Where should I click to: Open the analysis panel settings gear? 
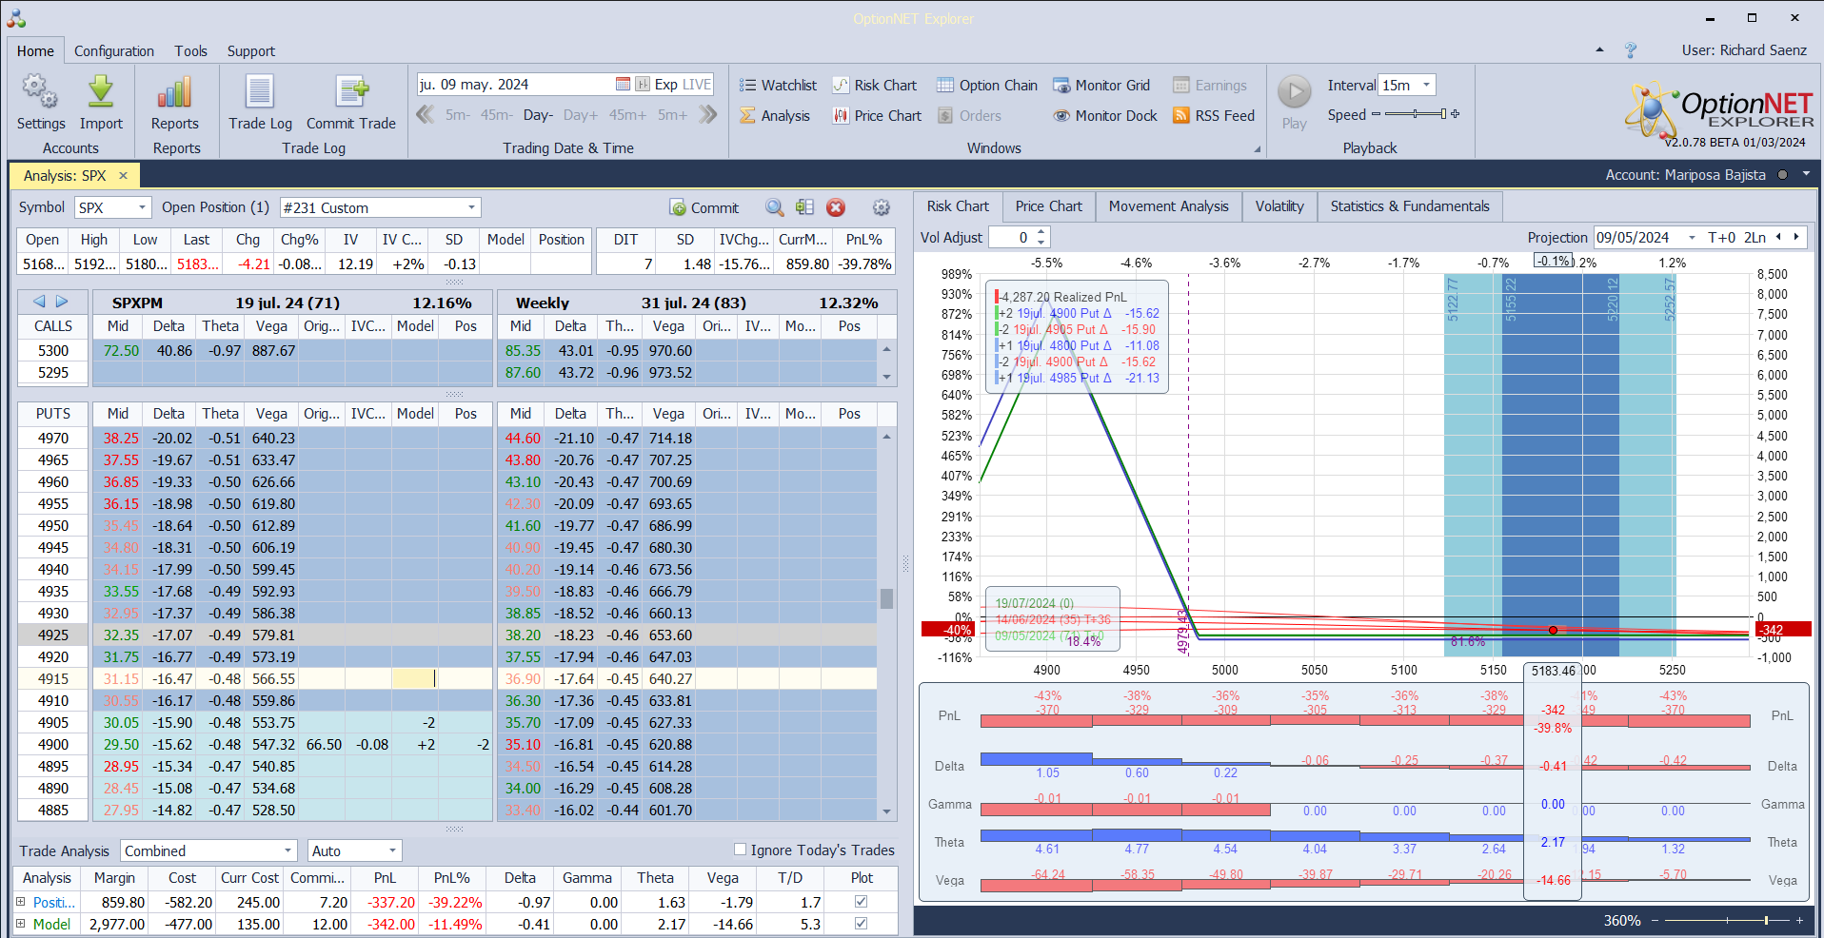tap(882, 207)
